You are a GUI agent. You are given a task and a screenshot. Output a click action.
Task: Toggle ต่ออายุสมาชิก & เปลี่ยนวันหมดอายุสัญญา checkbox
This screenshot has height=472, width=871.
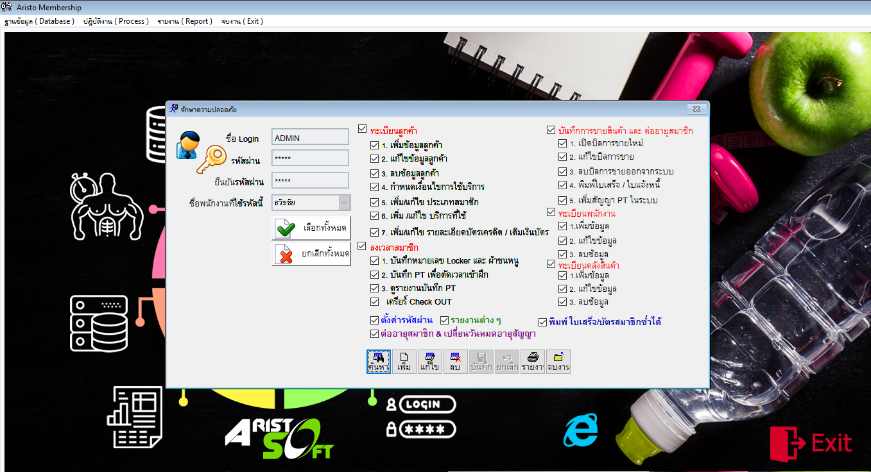point(375,333)
